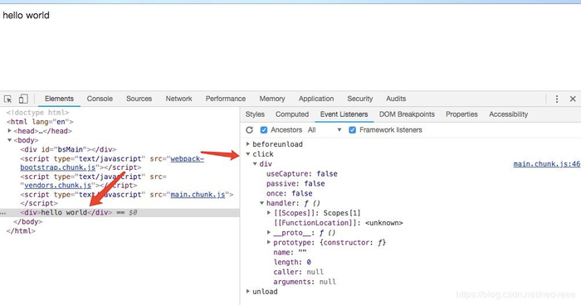Open the Audits tab
This screenshot has height=305, width=581.
coord(396,99)
